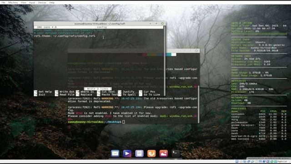
Task: Open the View menu
Action: [23, 3]
